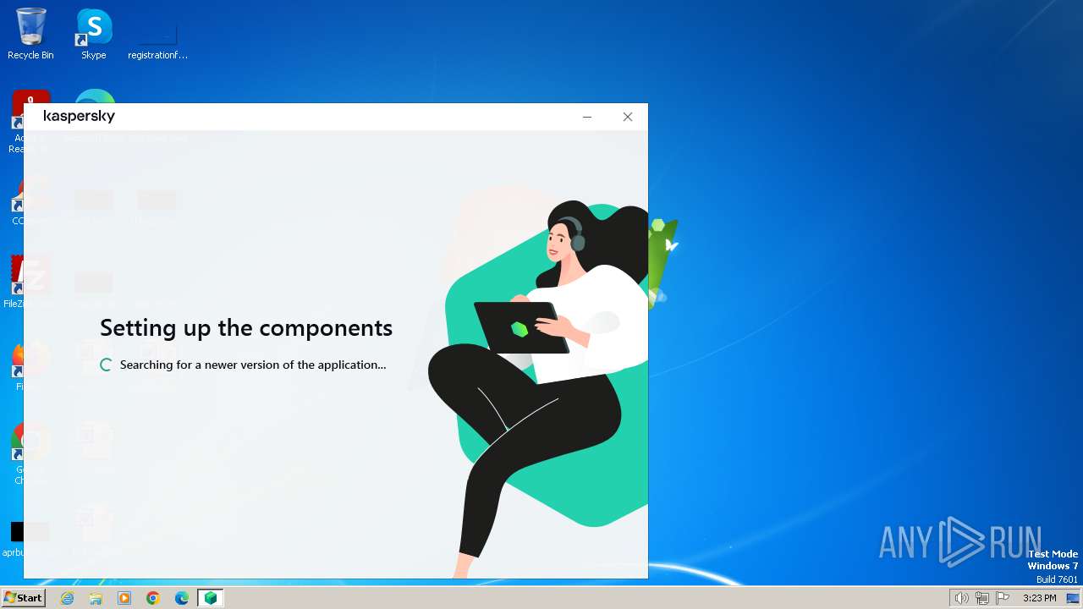Open the Windows Start menu
The height and width of the screenshot is (609, 1083).
pos(23,598)
